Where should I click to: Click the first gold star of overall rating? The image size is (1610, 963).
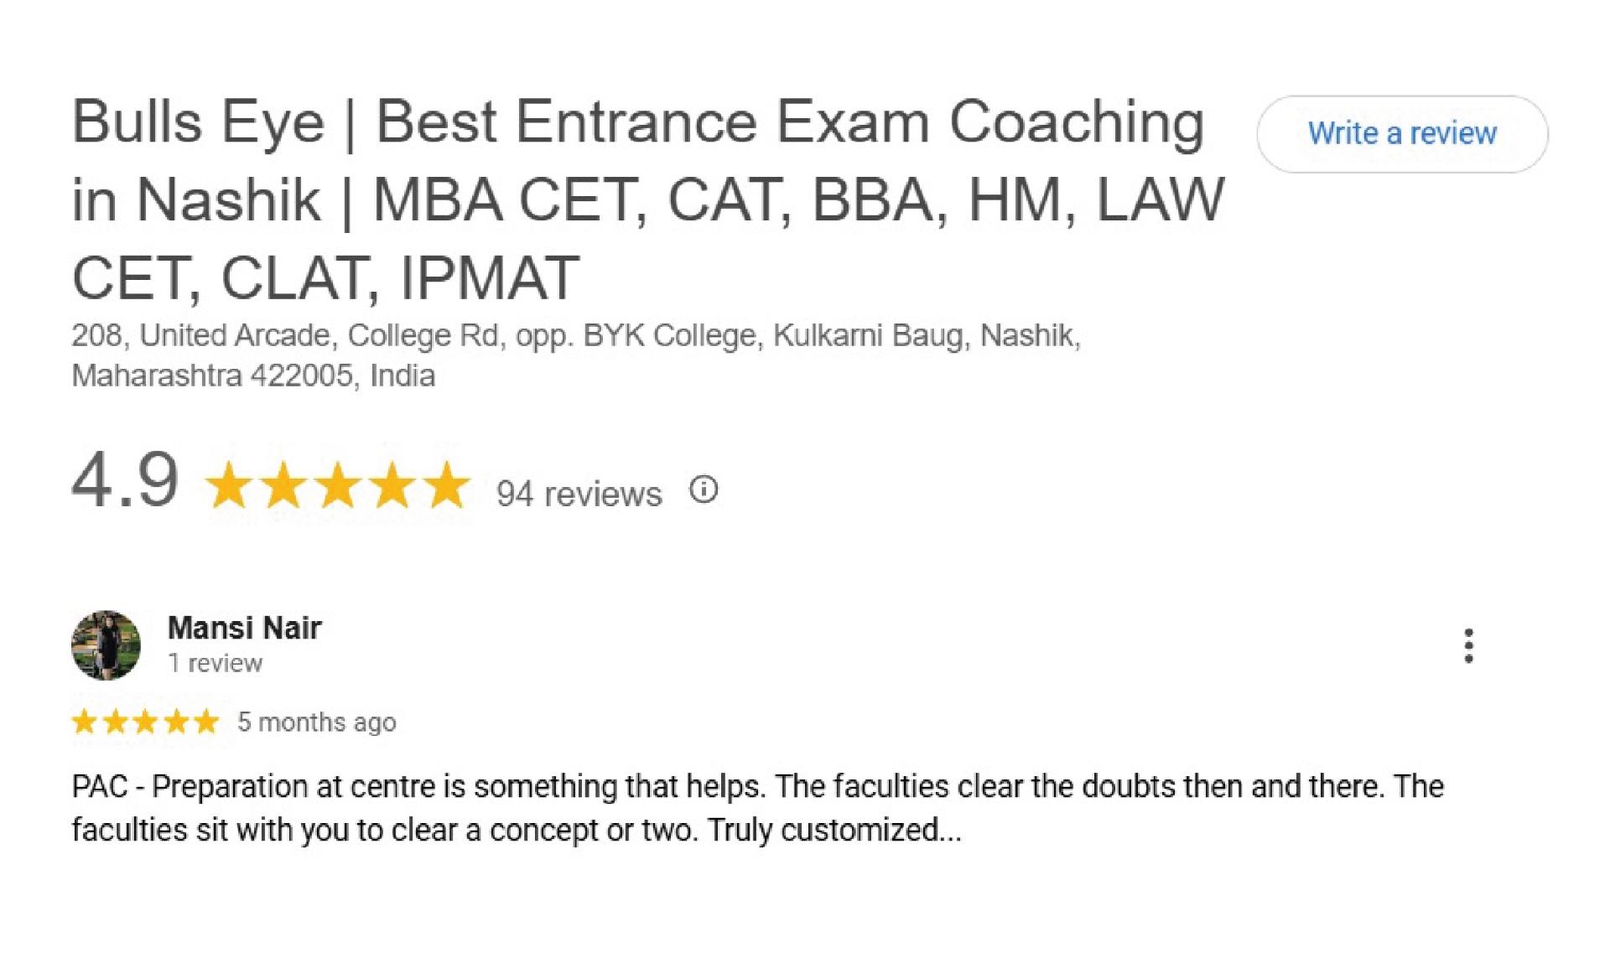[229, 485]
